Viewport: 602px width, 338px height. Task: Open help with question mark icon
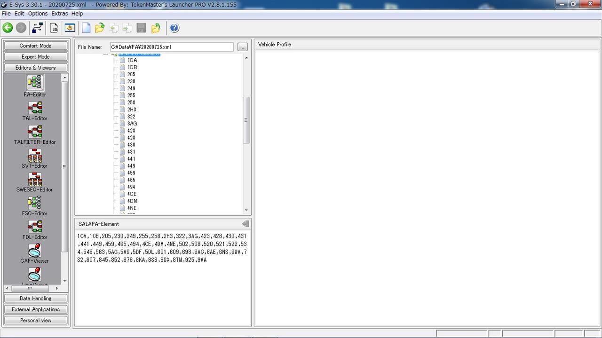point(174,28)
